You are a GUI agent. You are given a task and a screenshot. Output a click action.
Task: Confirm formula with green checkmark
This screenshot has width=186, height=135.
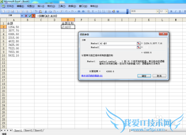pos(30,16)
